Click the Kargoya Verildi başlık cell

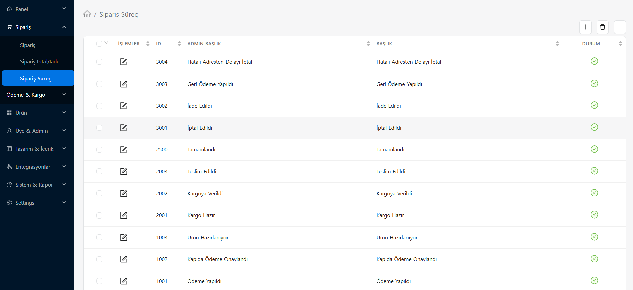point(394,193)
